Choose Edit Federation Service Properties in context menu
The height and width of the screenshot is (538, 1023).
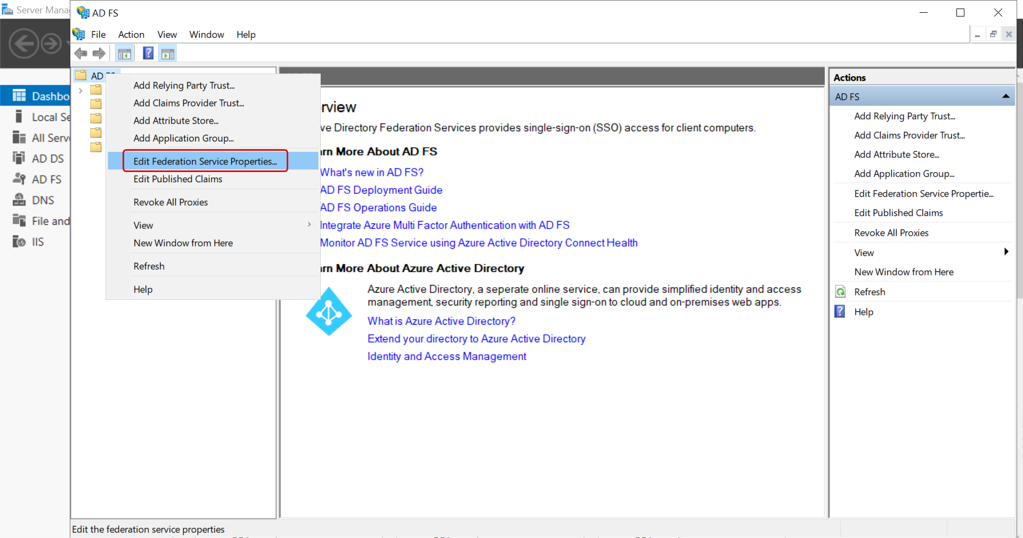pos(205,161)
